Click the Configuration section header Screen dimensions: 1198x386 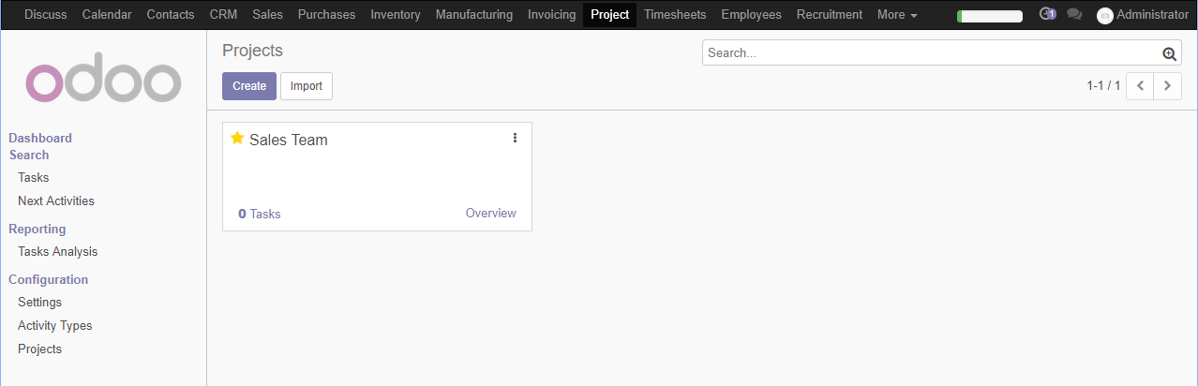tap(49, 279)
